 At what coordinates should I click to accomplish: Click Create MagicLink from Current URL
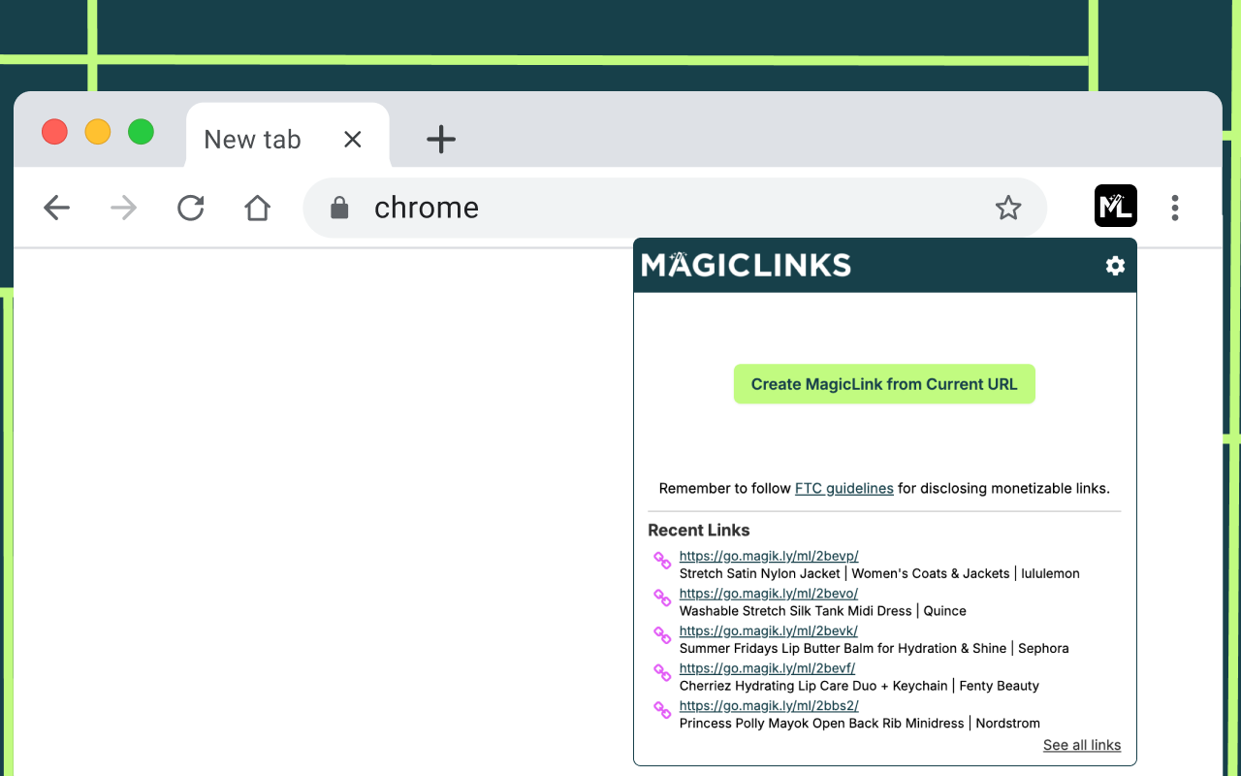point(883,383)
